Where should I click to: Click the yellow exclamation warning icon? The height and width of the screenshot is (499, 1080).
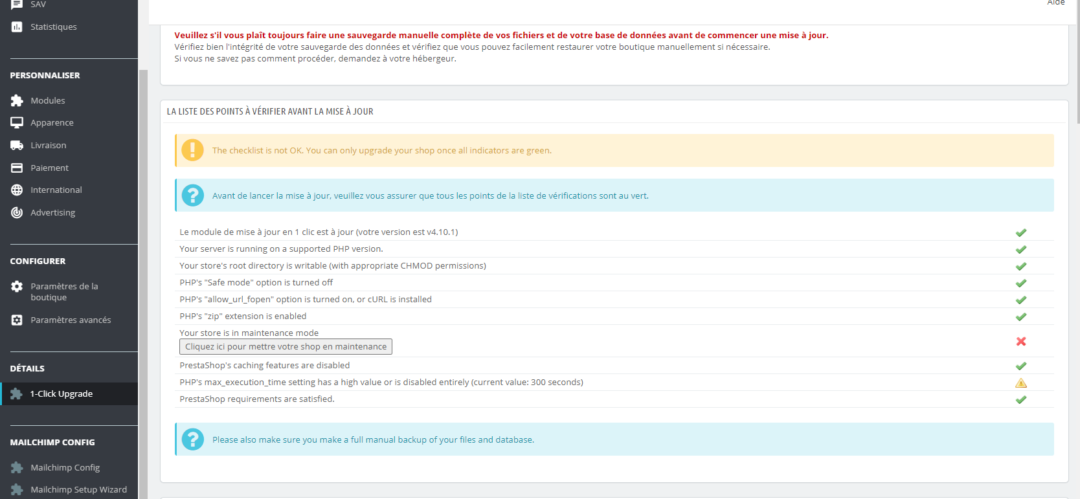[192, 150]
